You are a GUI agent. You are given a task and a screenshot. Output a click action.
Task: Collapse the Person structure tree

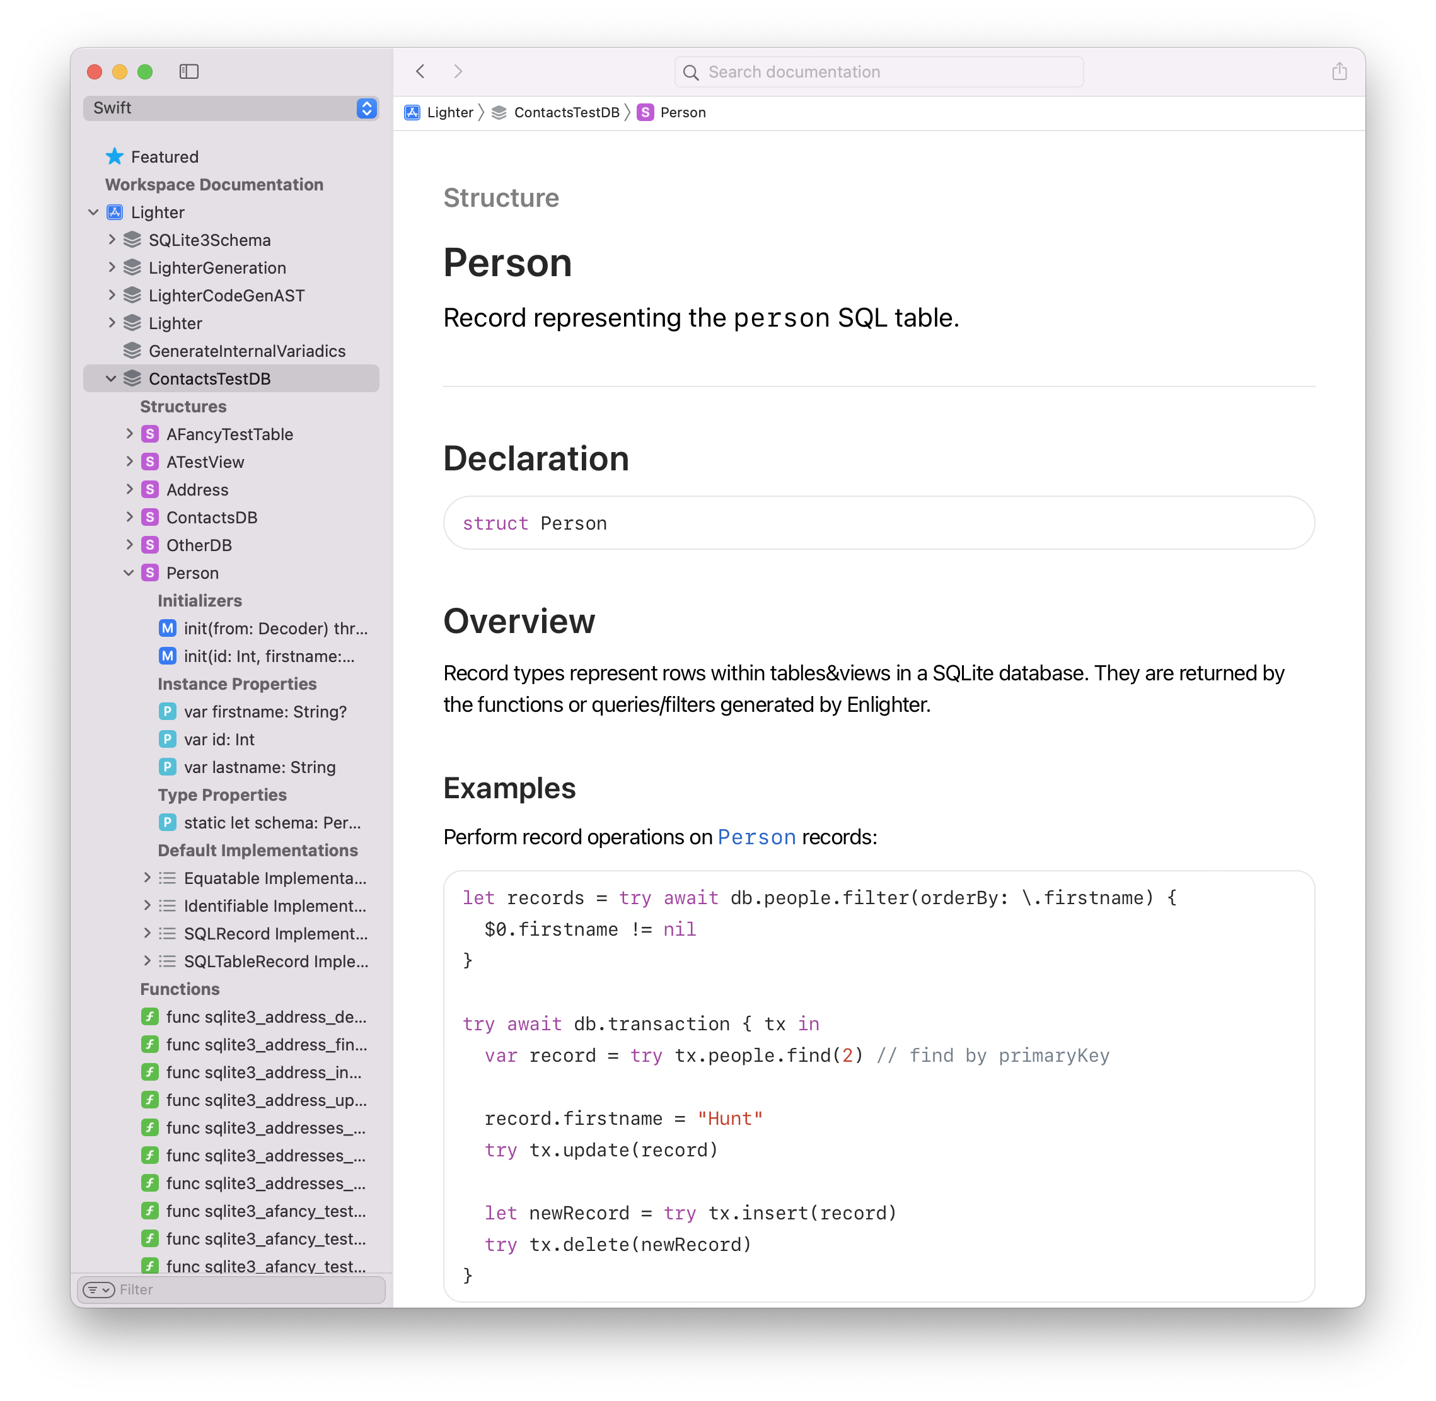(x=129, y=573)
